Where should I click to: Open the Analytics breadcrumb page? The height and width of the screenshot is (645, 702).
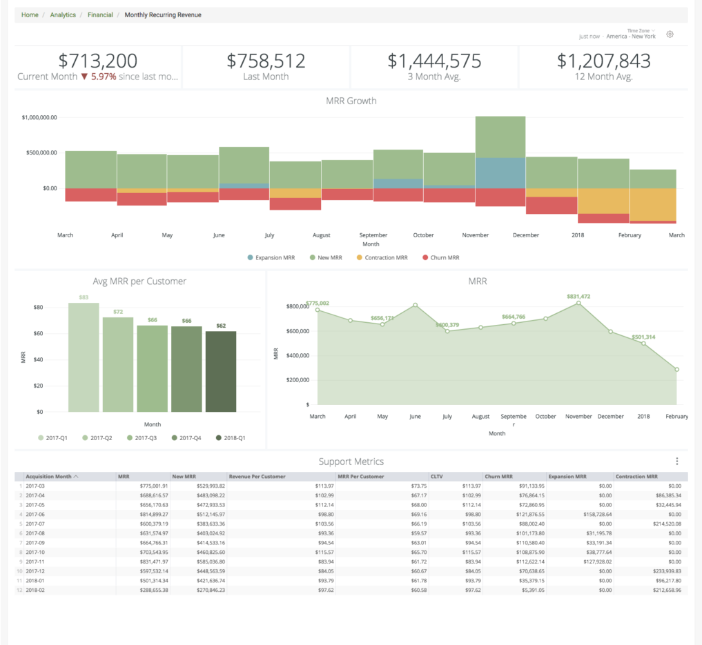pyautogui.click(x=63, y=14)
